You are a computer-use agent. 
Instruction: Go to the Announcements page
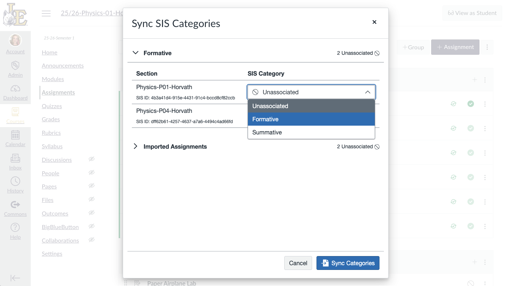coord(63,65)
